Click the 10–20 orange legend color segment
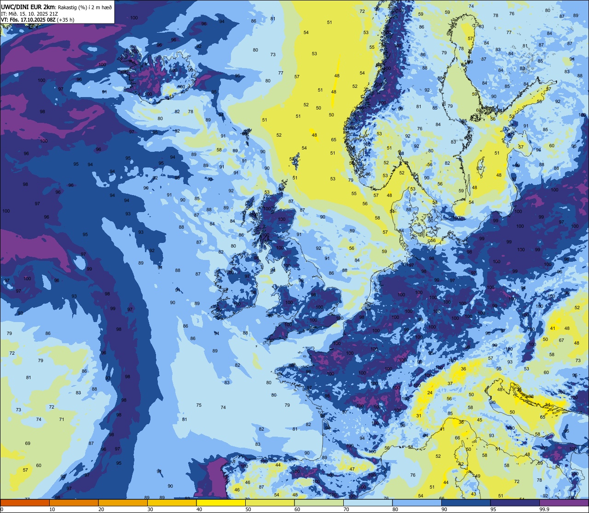 point(74,502)
